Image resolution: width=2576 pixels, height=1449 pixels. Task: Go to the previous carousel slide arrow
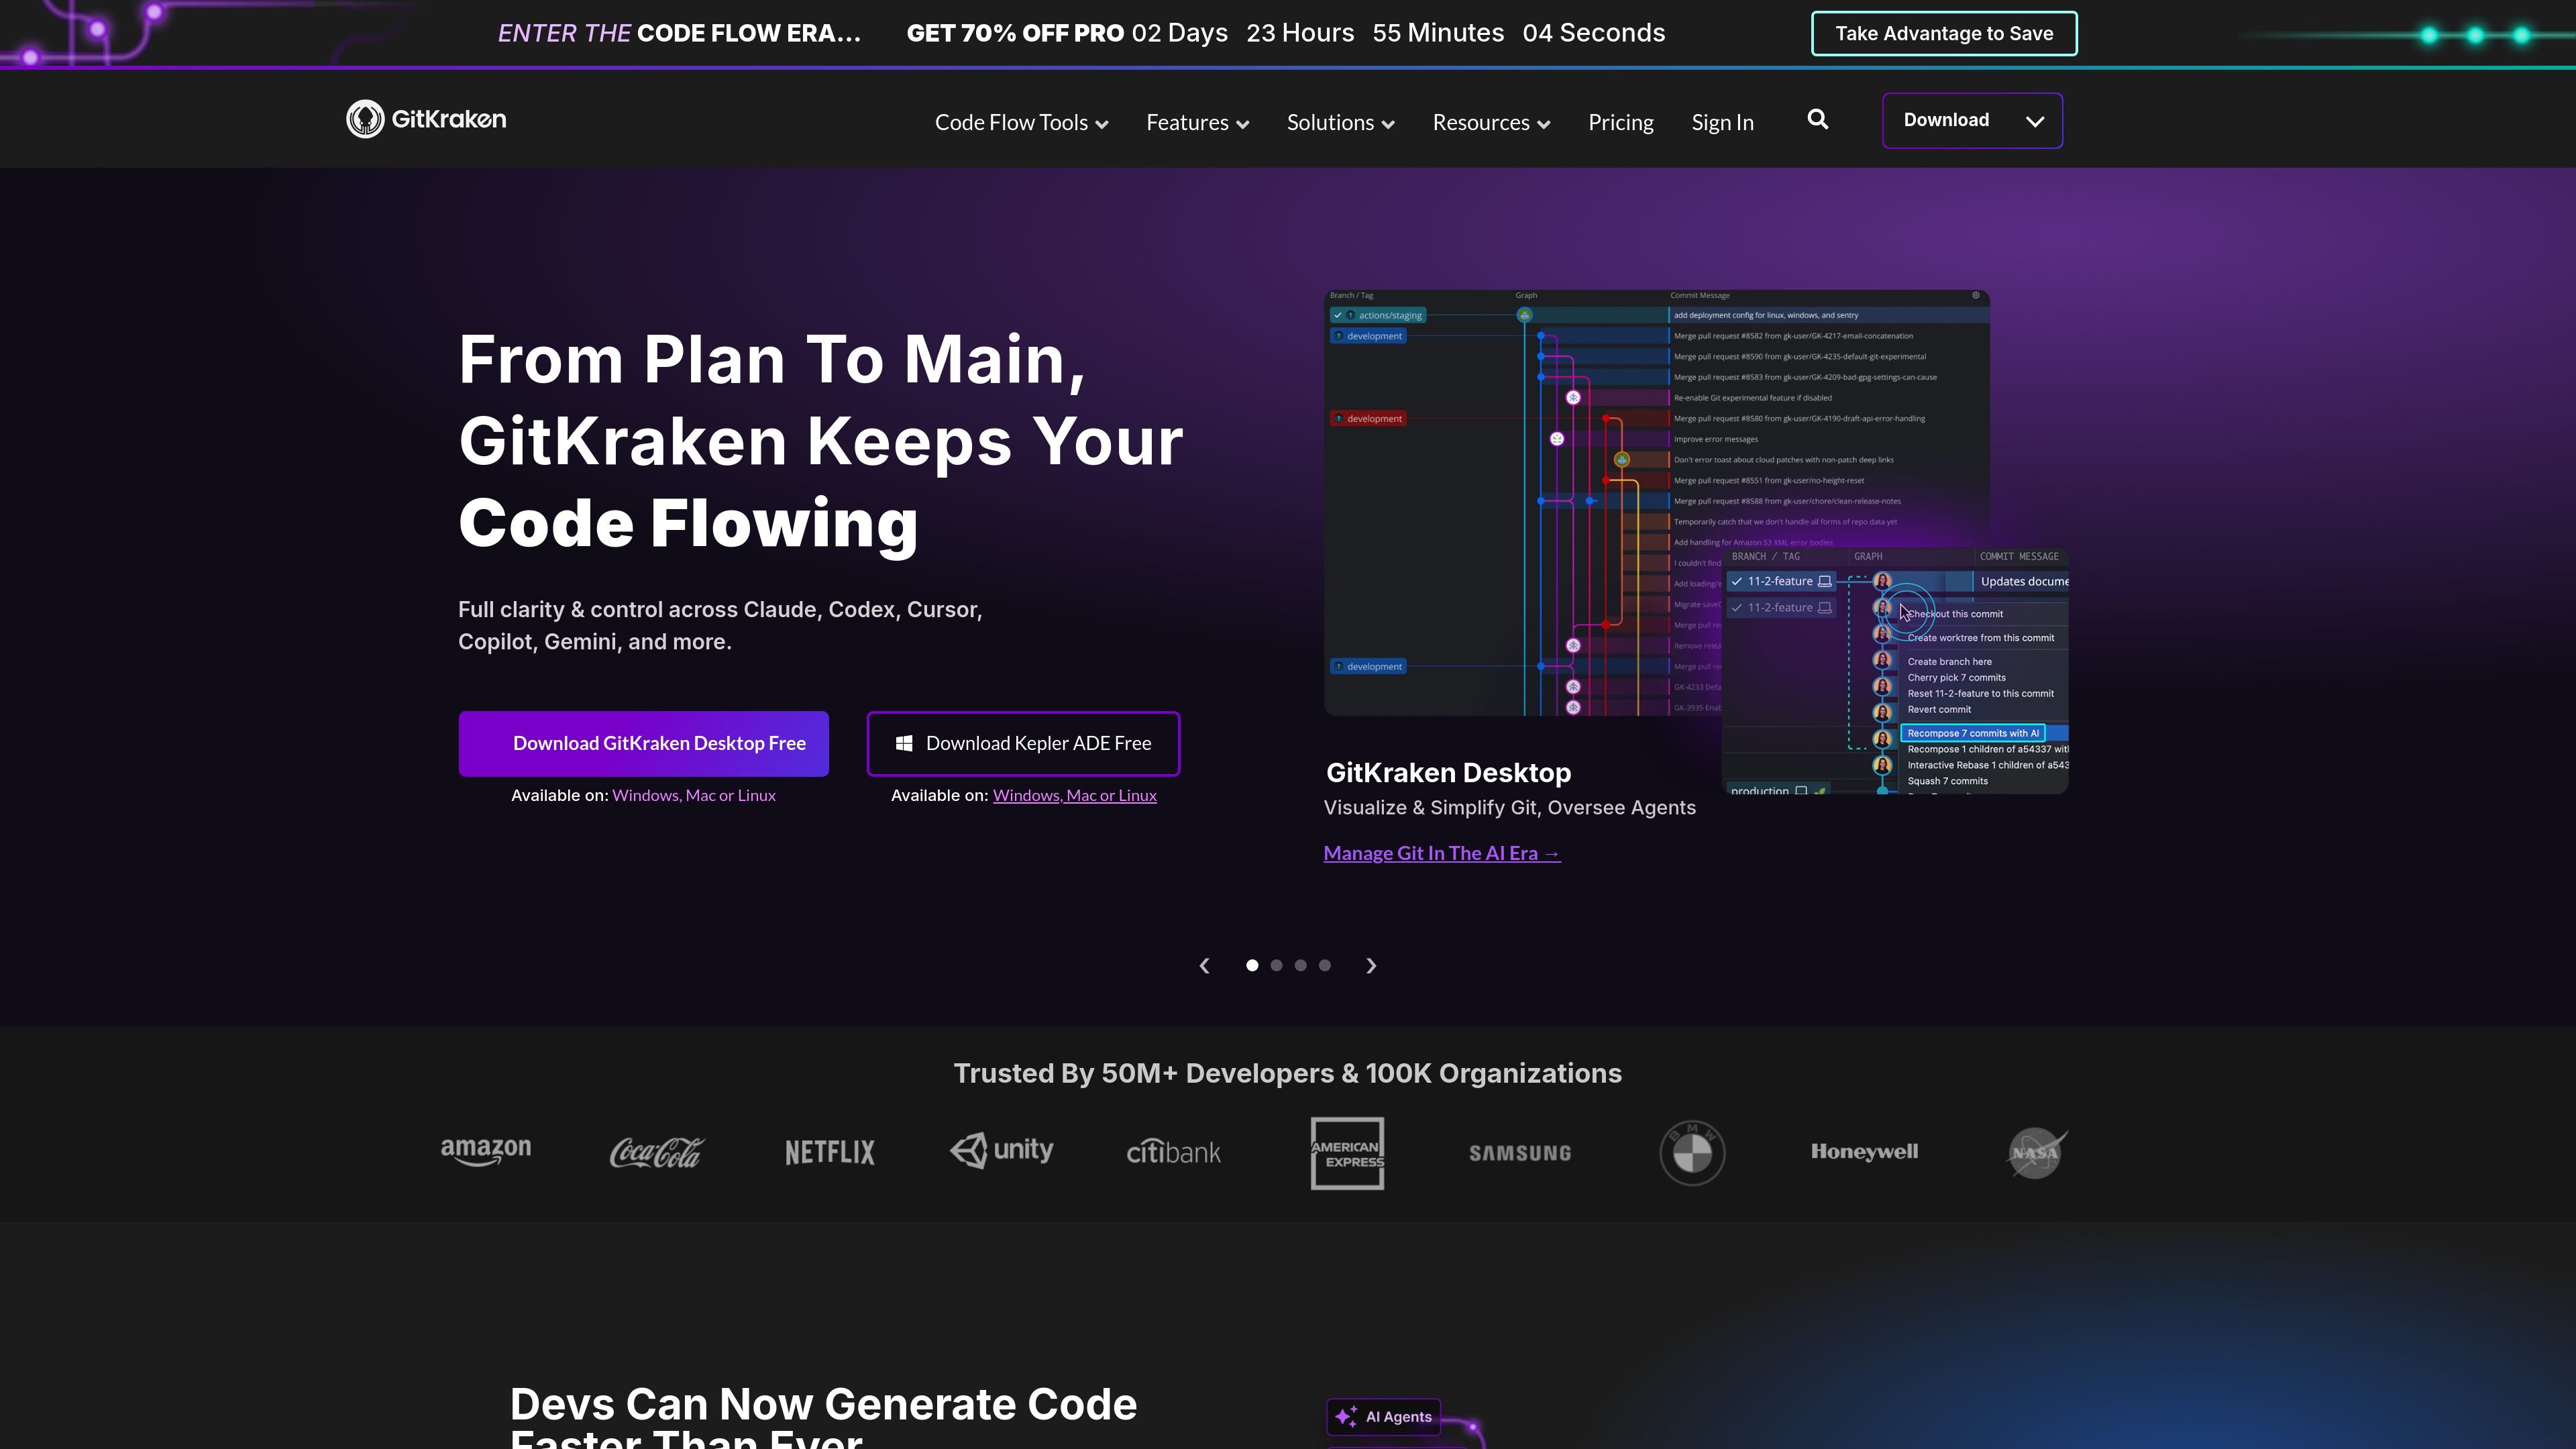click(1204, 965)
